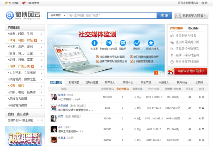Viewport: 213px width, 146px height.
Task: Open the 微博风云2013版上线啦 news link
Action: (20, 120)
